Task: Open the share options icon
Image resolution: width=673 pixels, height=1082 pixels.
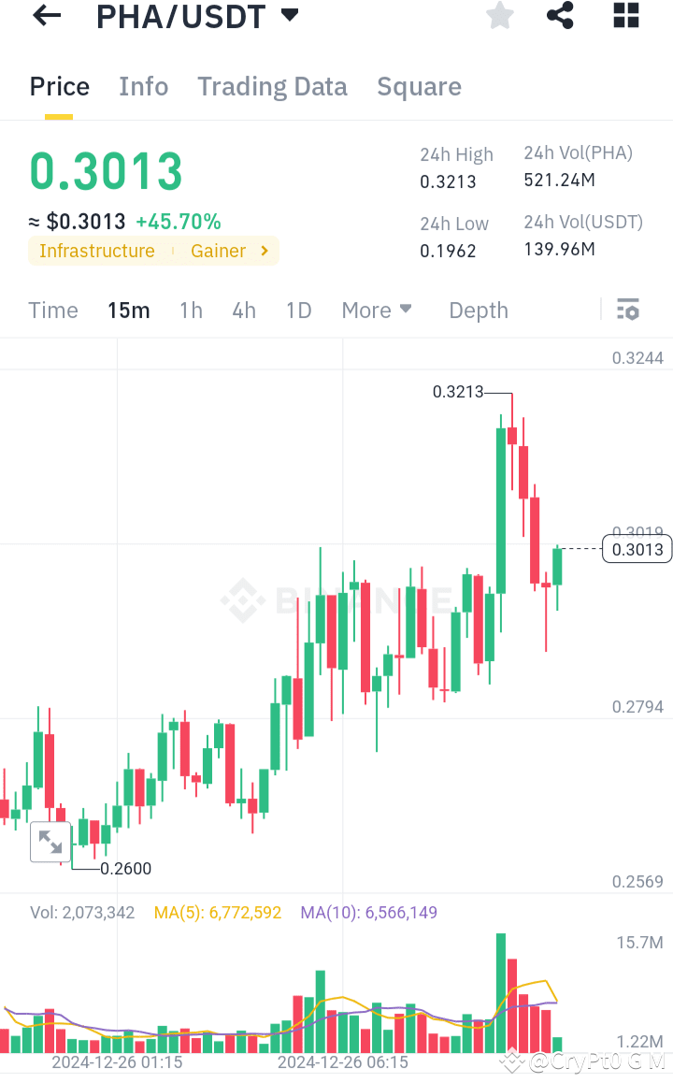Action: point(560,16)
